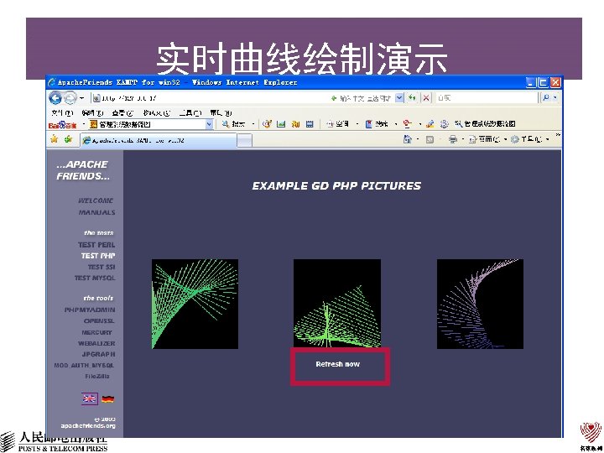The image size is (604, 453).
Task: Open the MANUALS sidebar link
Action: 96,212
